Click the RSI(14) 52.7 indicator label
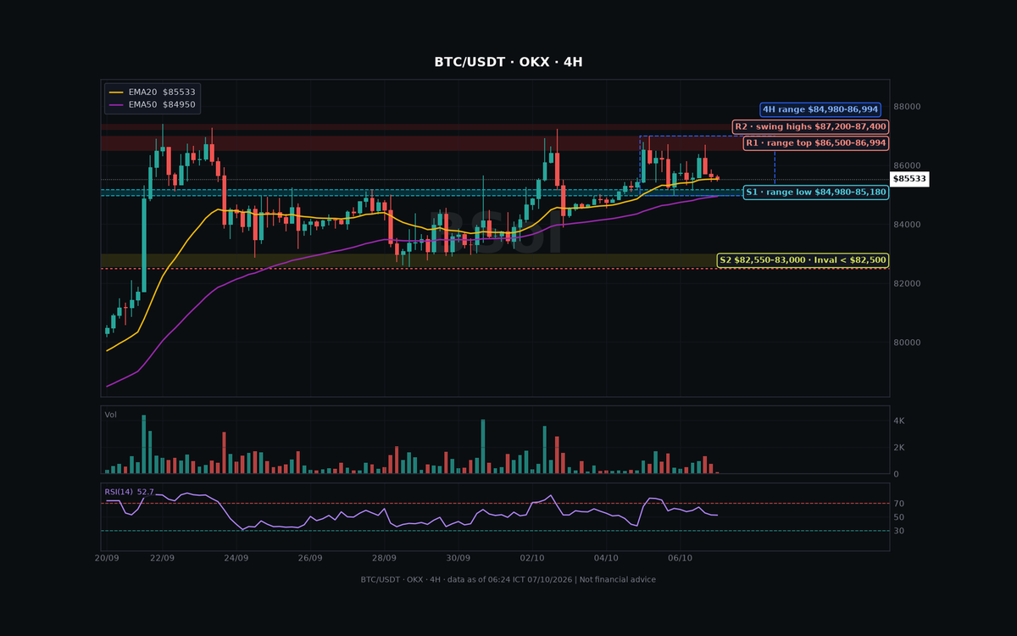The width and height of the screenshot is (1017, 636). [x=129, y=492]
